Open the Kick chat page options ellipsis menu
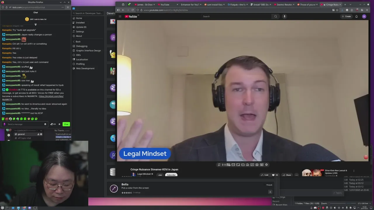374x210 pixels. (x=63, y=7)
